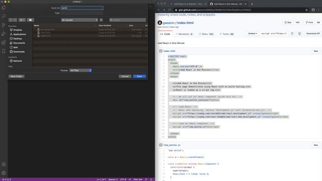Click browser address bar URL

click(215, 10)
